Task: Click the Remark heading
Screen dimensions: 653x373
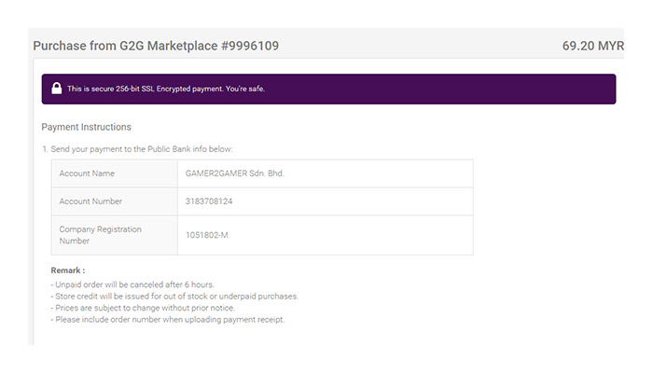Action: click(68, 270)
